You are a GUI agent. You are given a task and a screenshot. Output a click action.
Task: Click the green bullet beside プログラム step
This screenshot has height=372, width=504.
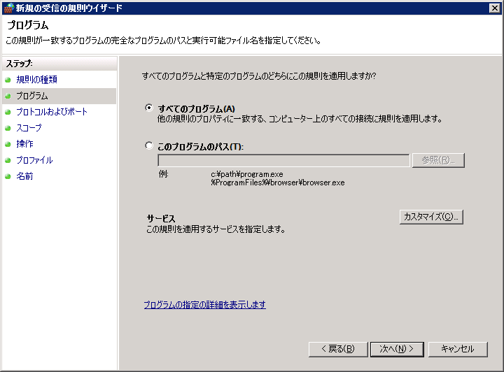[8, 96]
